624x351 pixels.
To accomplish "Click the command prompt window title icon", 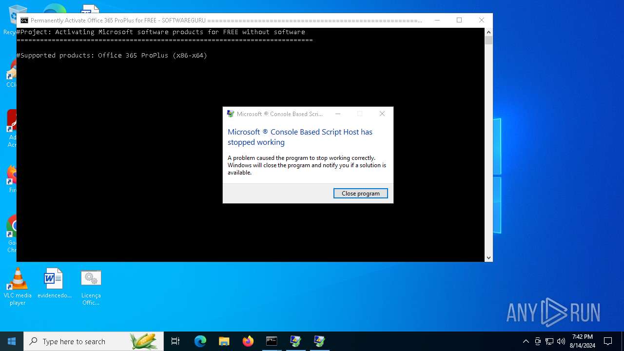I will (24, 20).
